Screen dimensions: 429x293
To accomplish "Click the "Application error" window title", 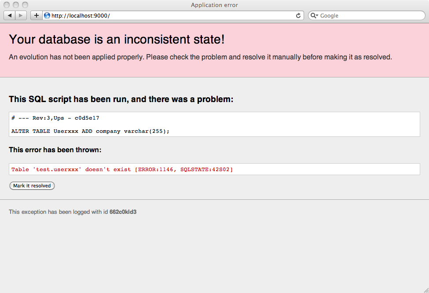I will point(214,5).
